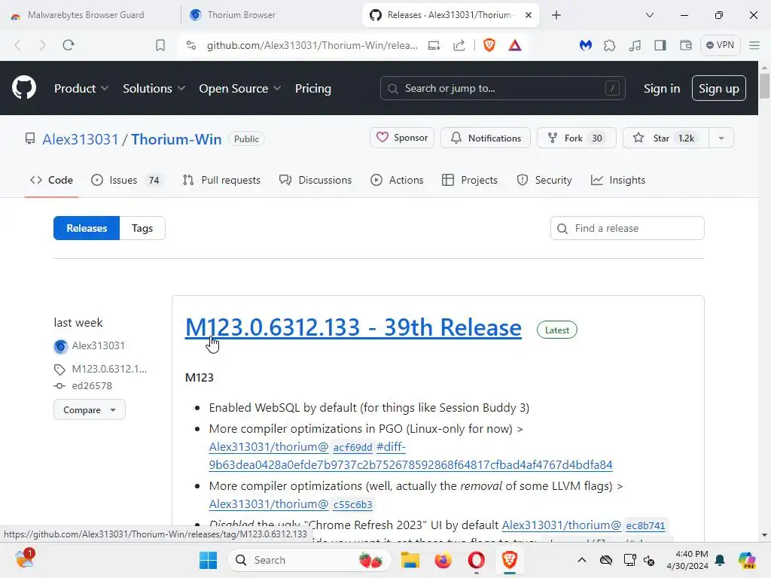Viewport: 771px width, 578px height.
Task: Expand the Solutions menu
Action: [x=154, y=89]
